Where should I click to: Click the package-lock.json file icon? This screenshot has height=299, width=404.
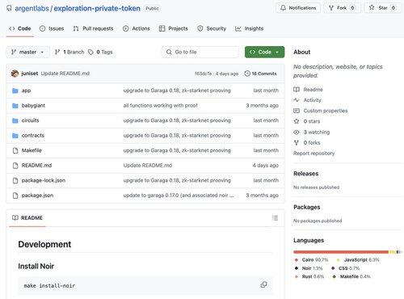click(15, 180)
